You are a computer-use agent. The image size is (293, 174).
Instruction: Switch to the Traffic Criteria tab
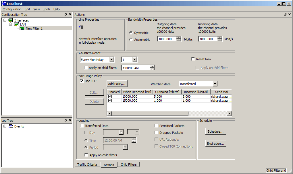click(x=87, y=165)
